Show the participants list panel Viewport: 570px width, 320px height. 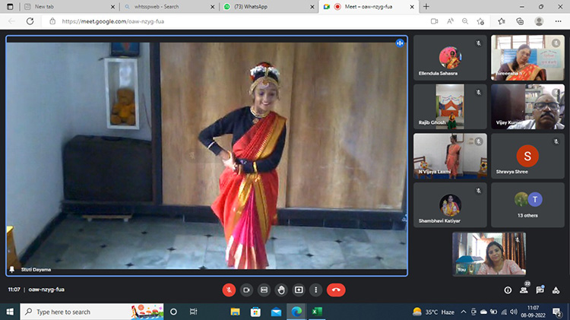pyautogui.click(x=524, y=290)
